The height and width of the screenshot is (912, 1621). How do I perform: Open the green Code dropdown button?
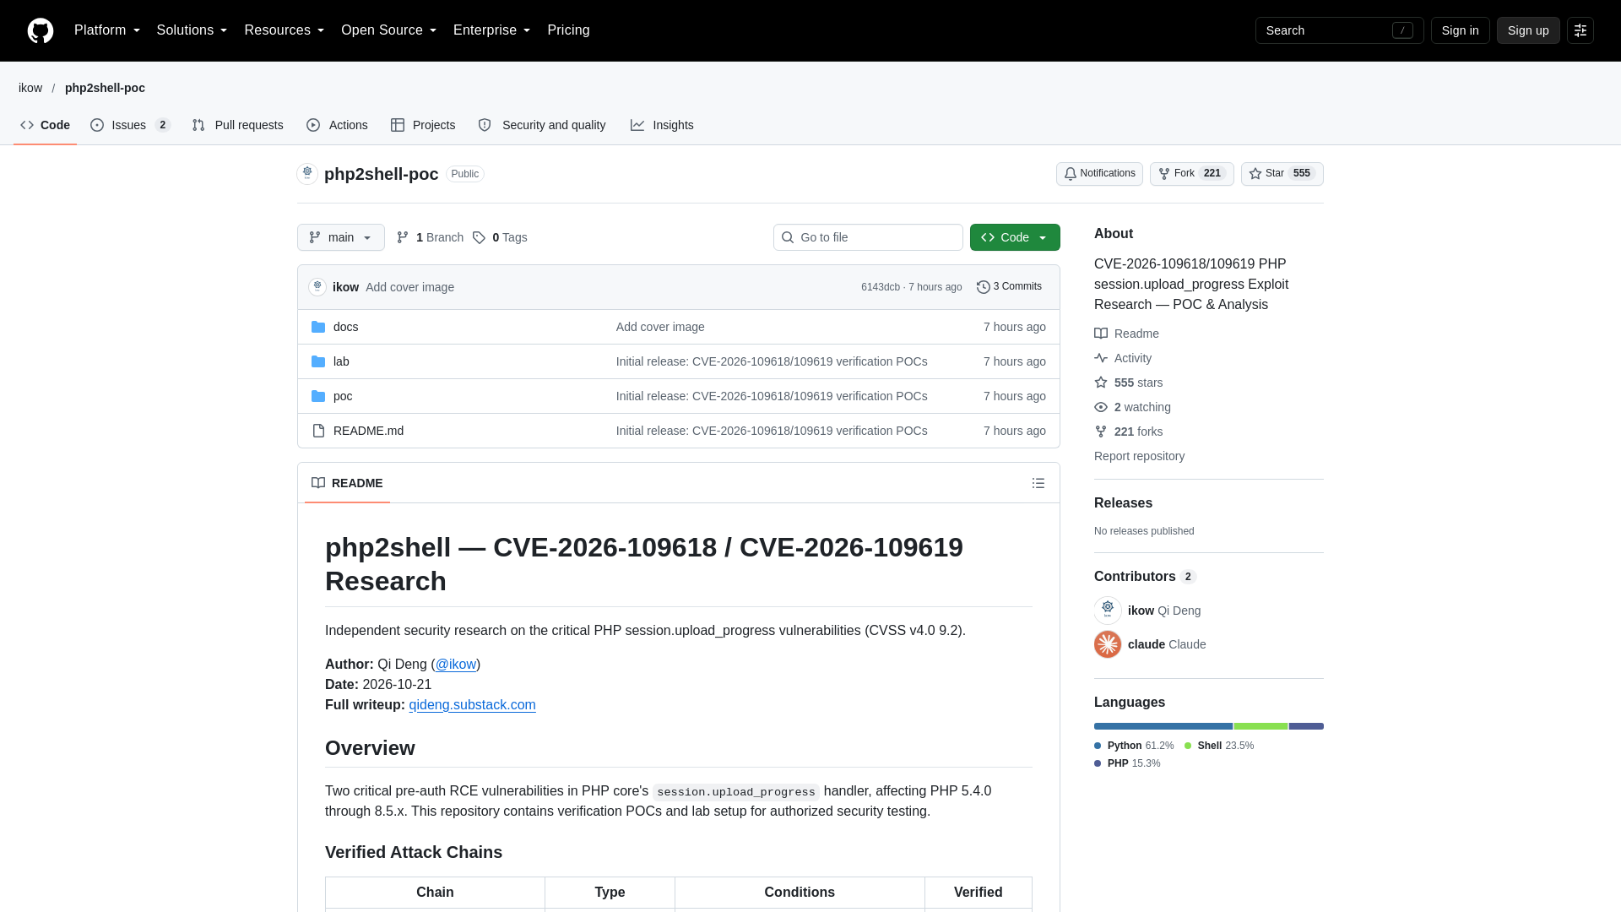point(1015,237)
